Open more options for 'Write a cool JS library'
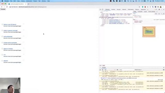Viewport: 165px width, 93px height. 23,24
